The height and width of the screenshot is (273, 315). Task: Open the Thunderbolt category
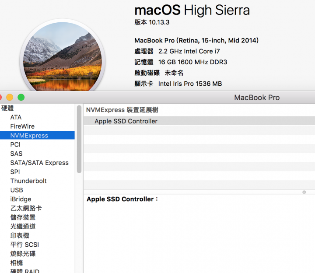[x=28, y=181]
